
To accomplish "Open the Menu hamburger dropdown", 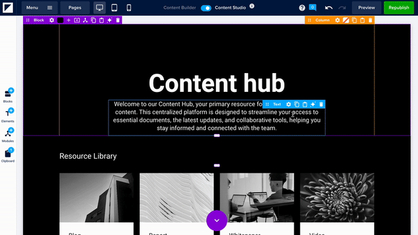I will coord(39,7).
